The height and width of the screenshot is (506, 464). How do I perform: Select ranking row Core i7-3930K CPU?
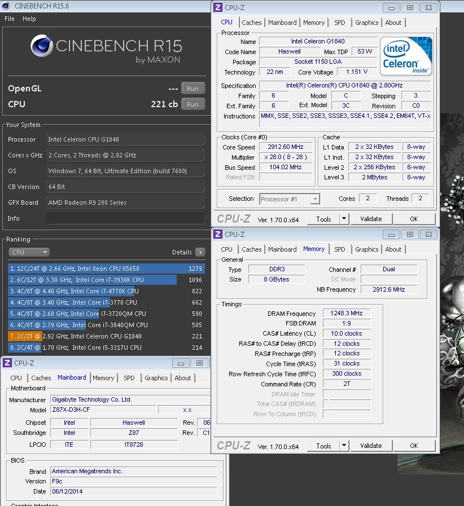tap(106, 280)
